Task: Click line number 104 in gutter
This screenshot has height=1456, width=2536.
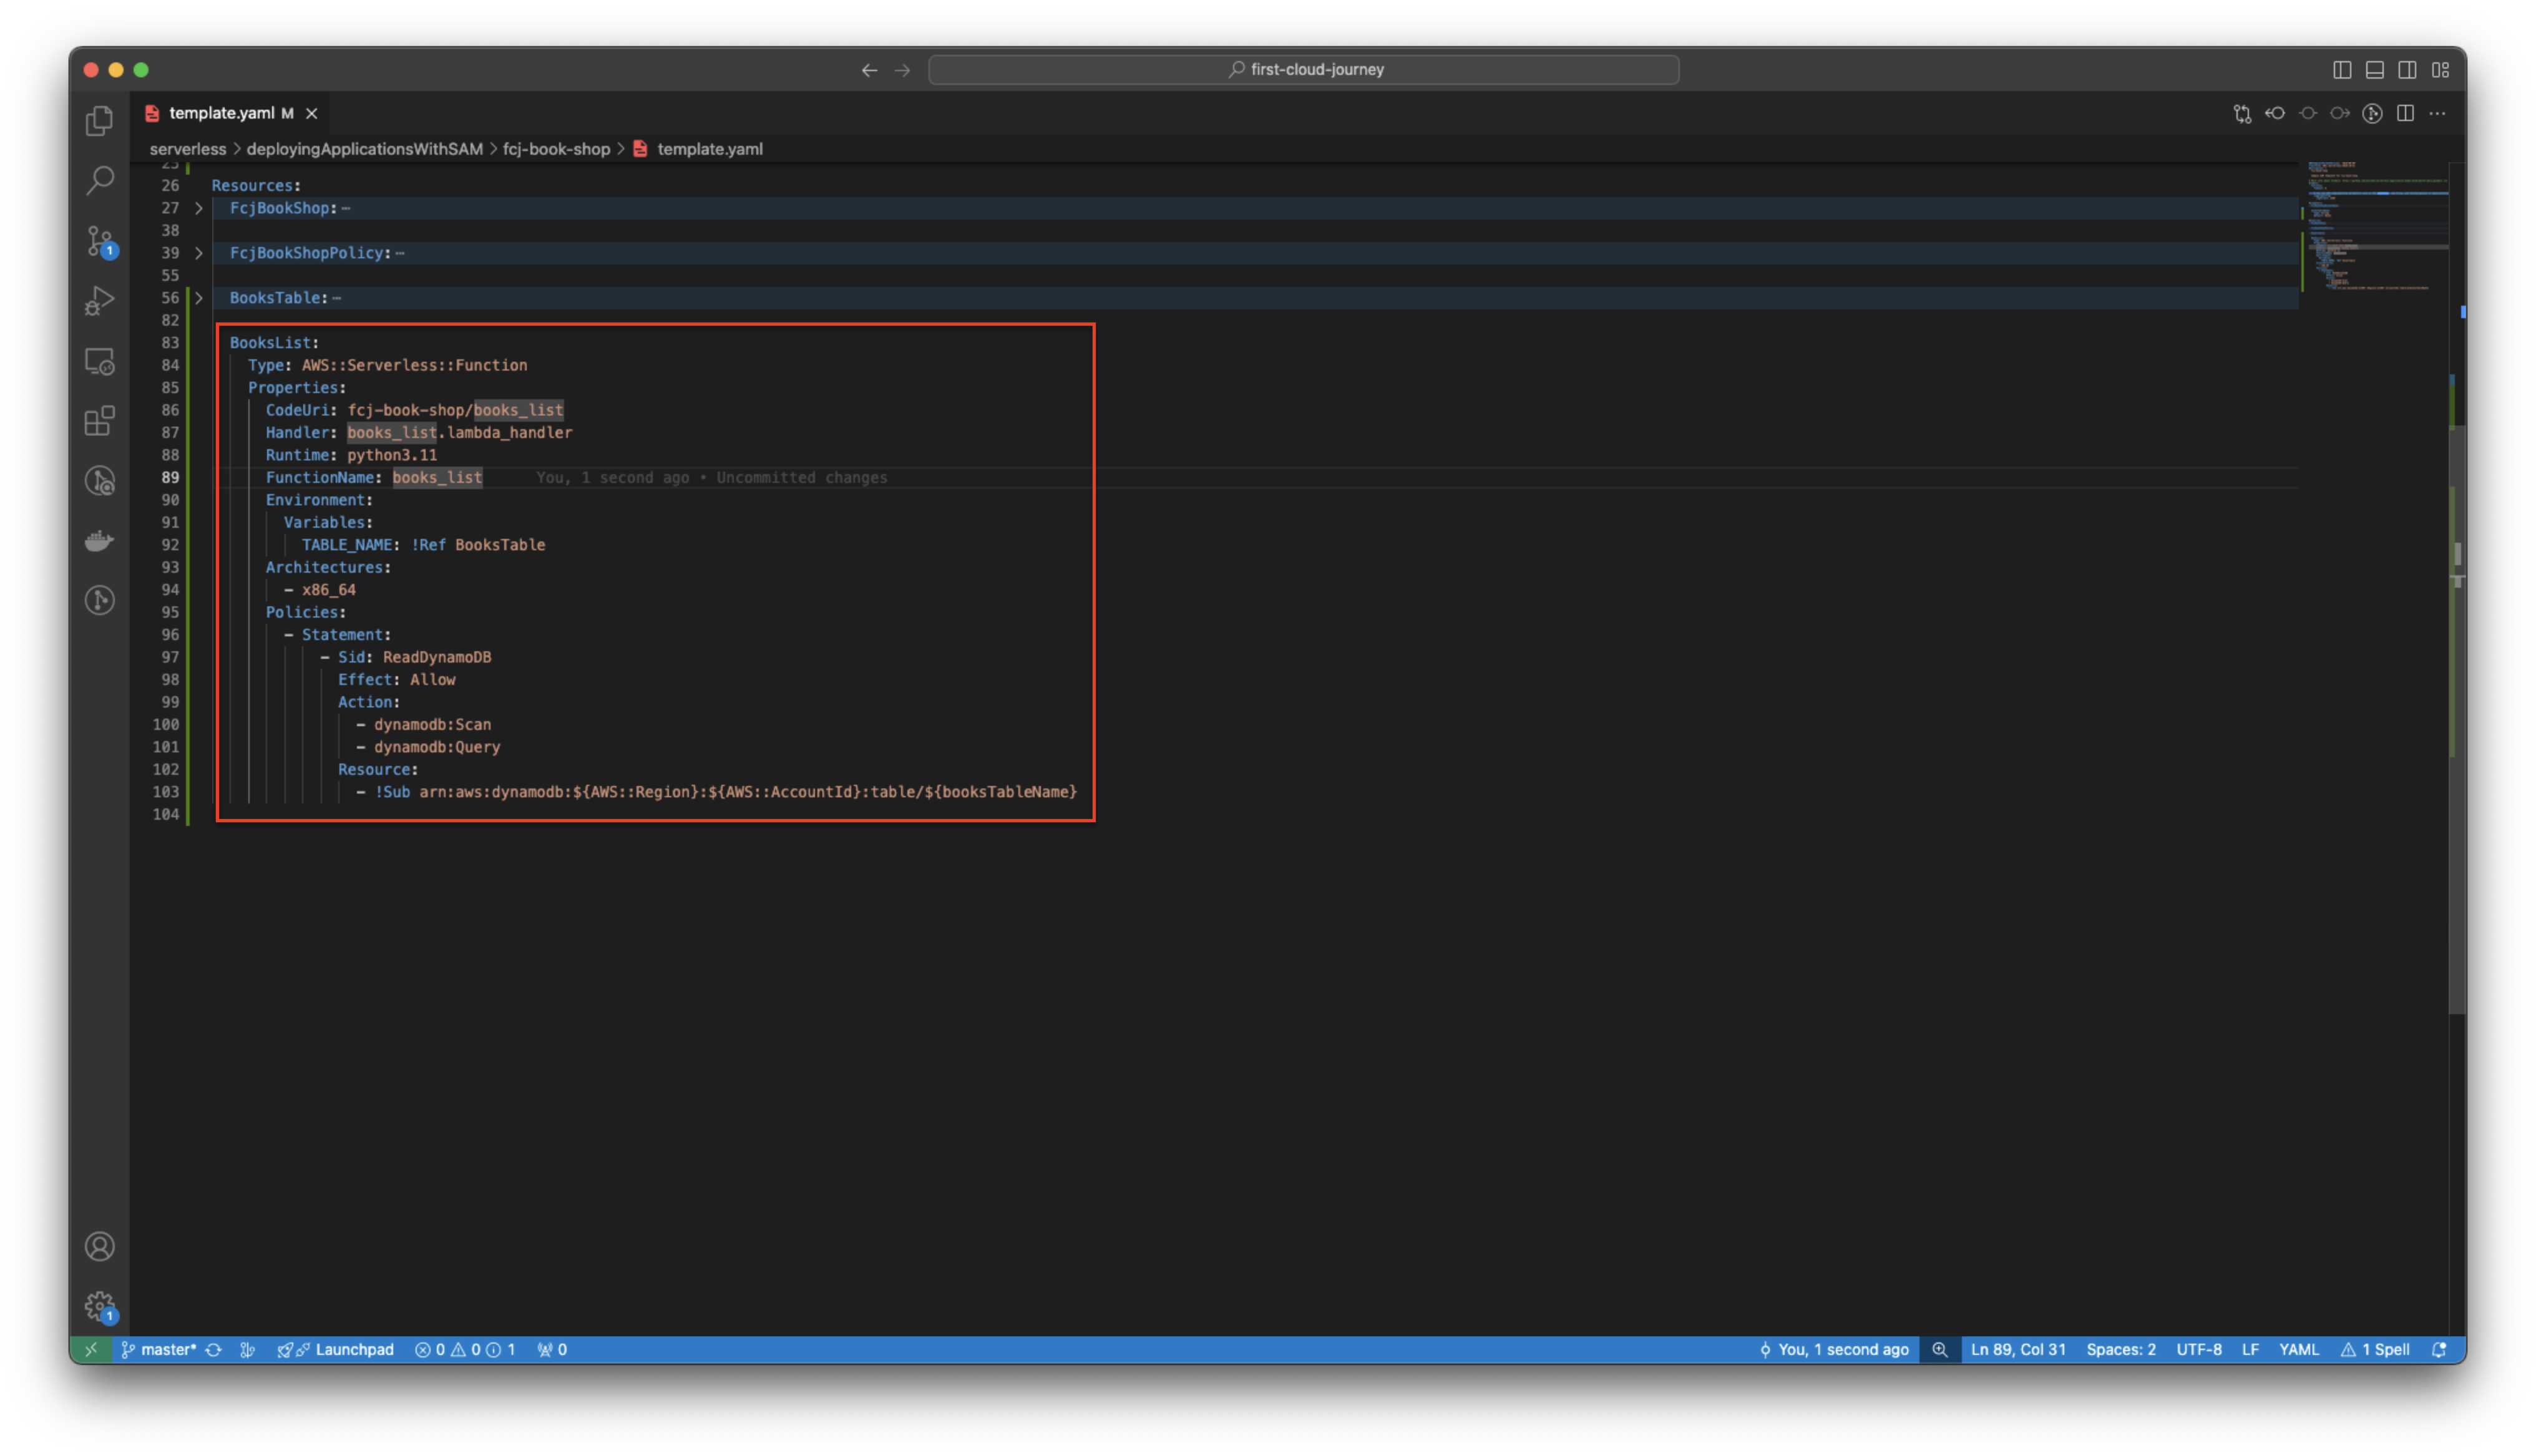Action: tap(166, 814)
